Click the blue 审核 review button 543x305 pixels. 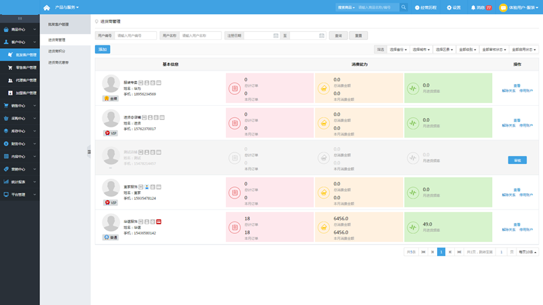(517, 160)
